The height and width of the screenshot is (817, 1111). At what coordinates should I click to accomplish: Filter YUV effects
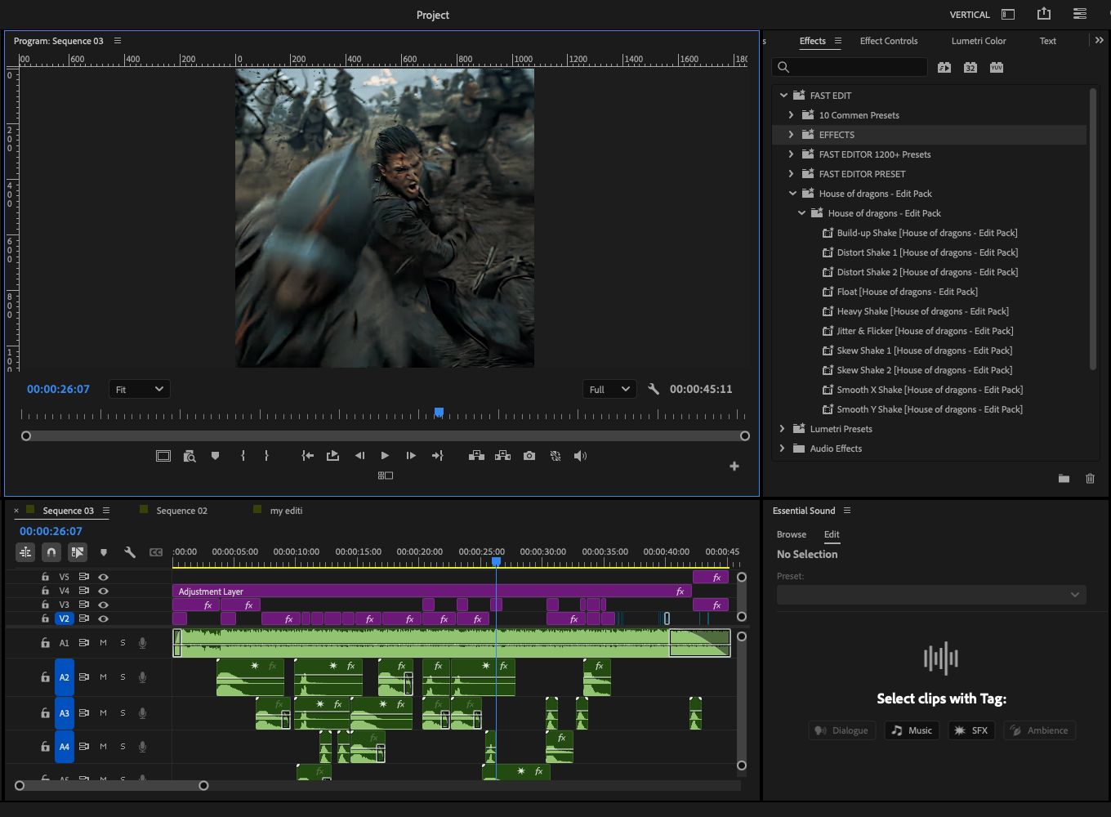point(997,67)
